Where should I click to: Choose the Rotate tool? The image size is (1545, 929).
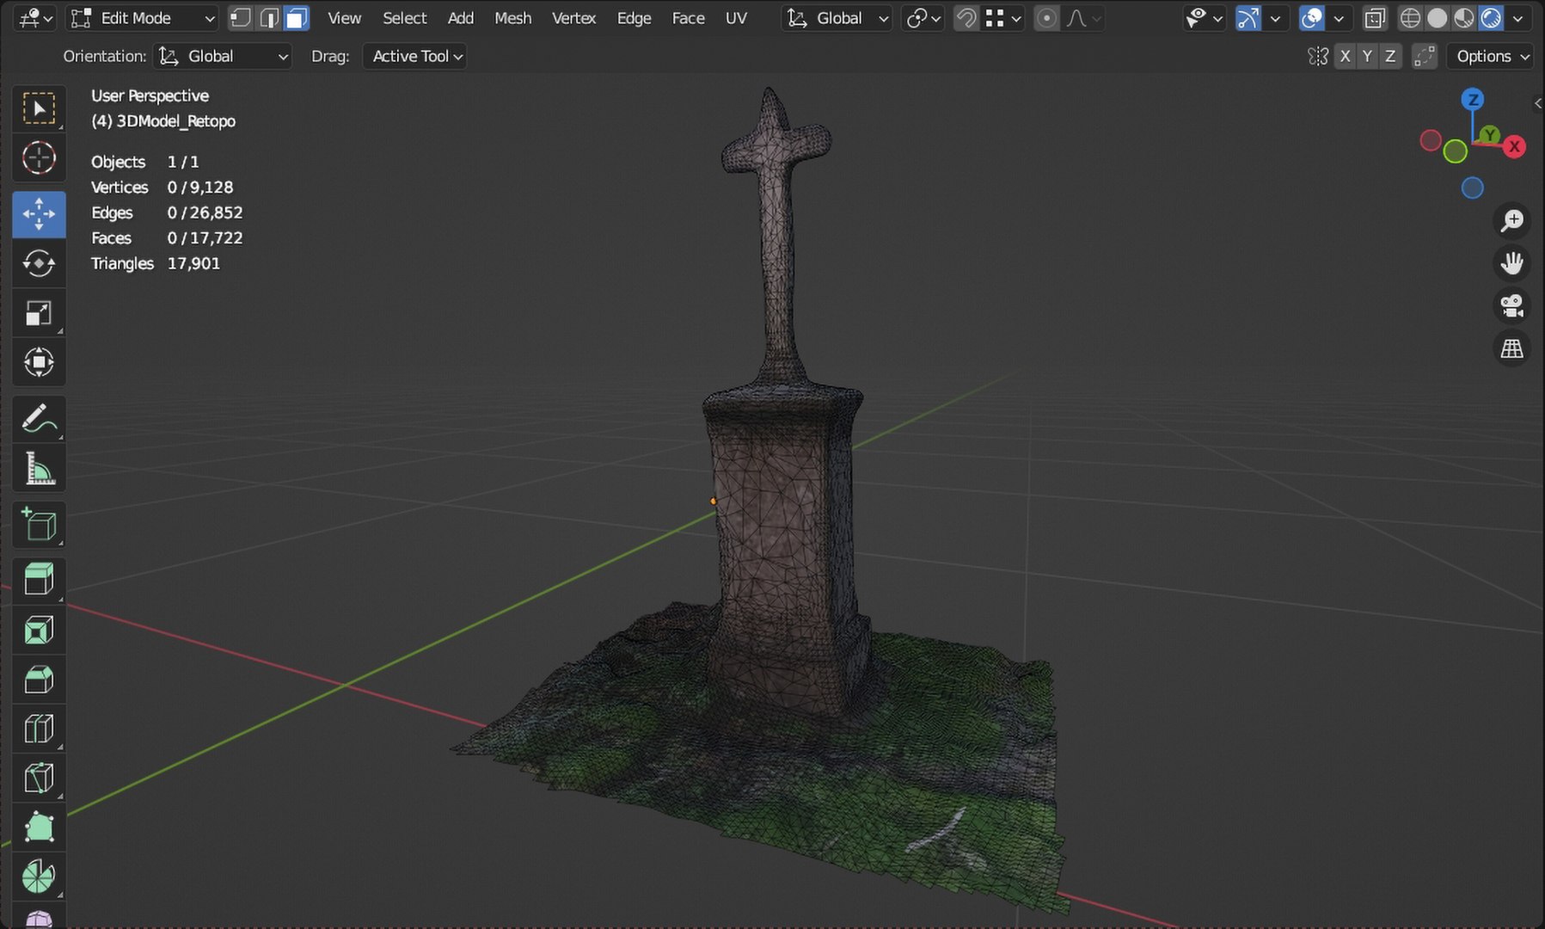tap(39, 263)
